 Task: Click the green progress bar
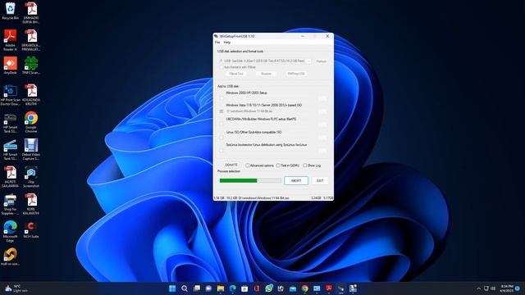pos(250,180)
